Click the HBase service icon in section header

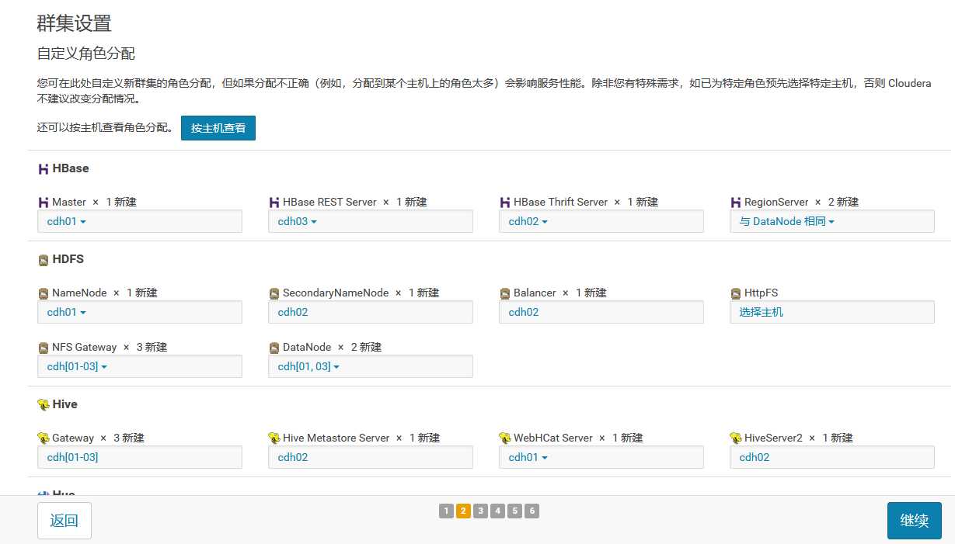click(44, 169)
